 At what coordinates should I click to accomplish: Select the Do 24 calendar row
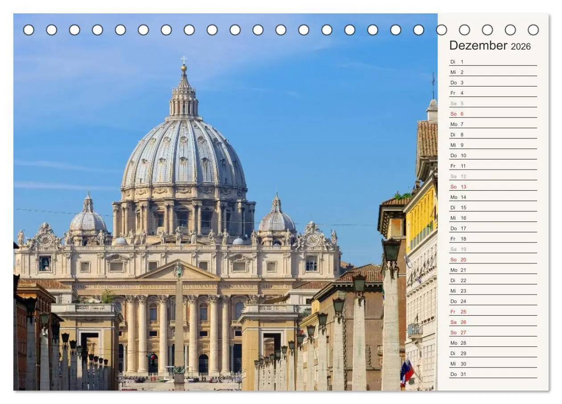click(x=493, y=301)
